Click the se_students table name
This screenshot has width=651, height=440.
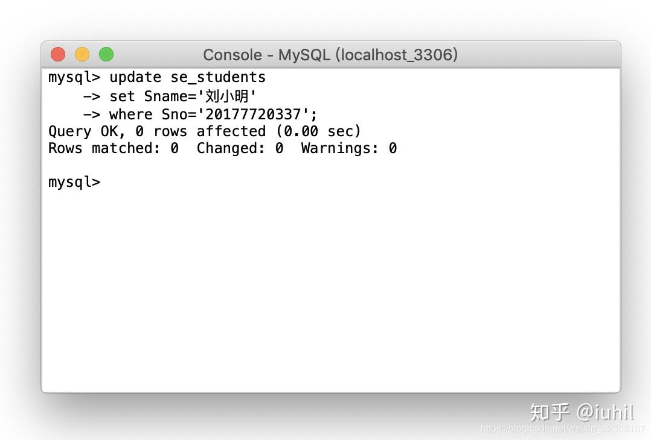[218, 78]
